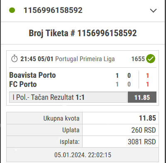Screen dimensions: 166x163
Task: Select the FC Porto team name
Action: tap(23, 84)
